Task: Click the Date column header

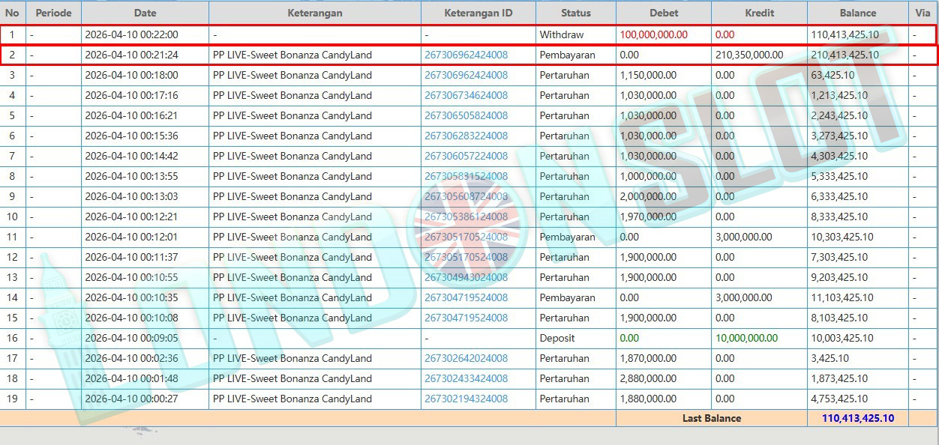Action: coord(145,13)
